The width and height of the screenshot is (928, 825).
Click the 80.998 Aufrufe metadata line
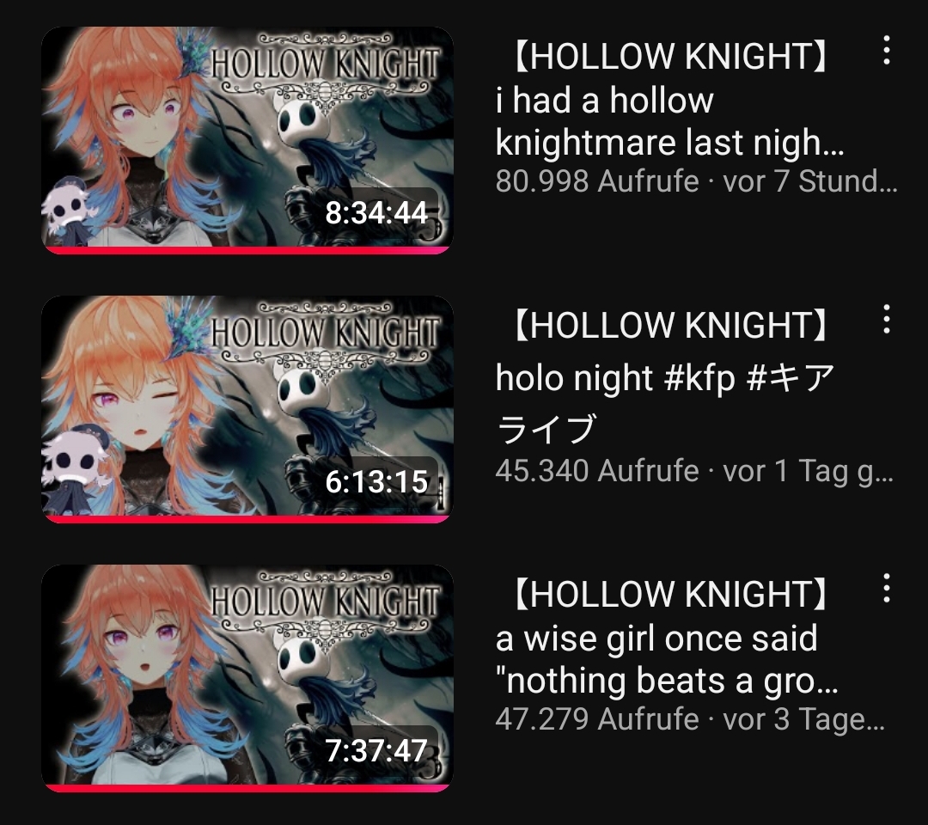[x=697, y=181]
